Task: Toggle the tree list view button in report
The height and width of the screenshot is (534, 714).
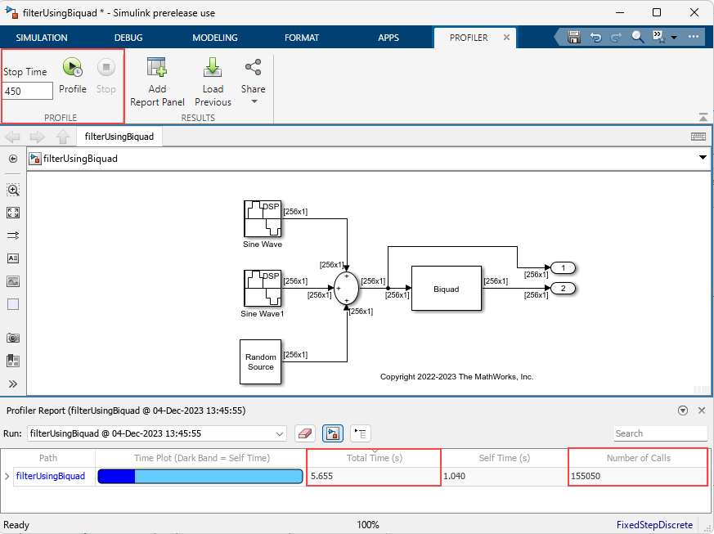Action: click(x=360, y=433)
